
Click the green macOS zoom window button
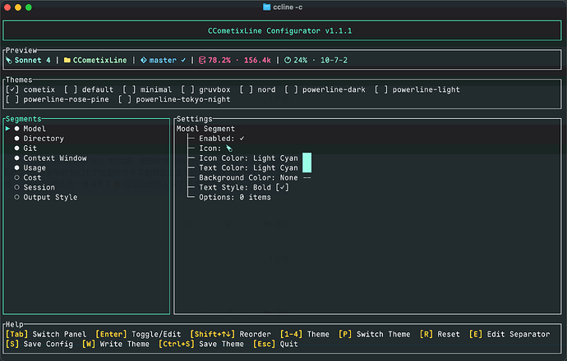tap(29, 7)
